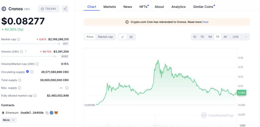Add Cronos to watchlist with the 756.84K star button
This screenshot has width=260, height=127.
(x=48, y=9)
